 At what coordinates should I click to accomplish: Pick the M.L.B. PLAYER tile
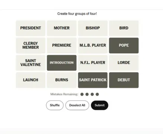click(x=93, y=45)
